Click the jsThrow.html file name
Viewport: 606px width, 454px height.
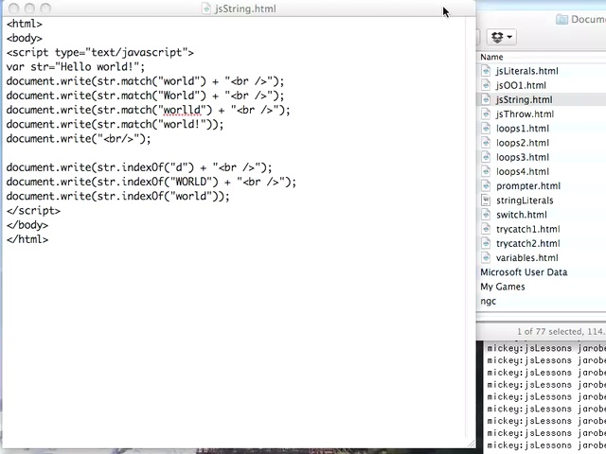[525, 113]
